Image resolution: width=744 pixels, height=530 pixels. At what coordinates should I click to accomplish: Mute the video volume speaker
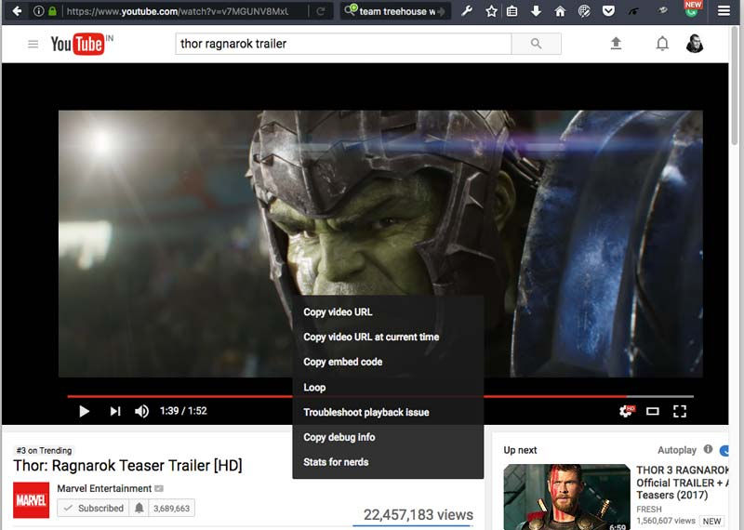(141, 411)
